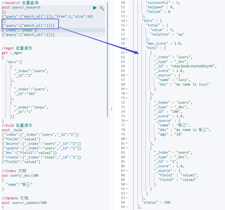
Task: Collapse third hit object at line 82
Action: pos(127,148)
